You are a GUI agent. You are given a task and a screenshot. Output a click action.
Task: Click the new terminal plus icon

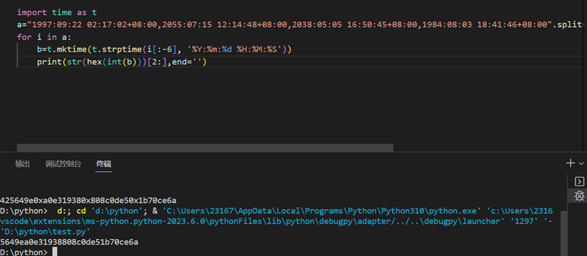(x=571, y=163)
